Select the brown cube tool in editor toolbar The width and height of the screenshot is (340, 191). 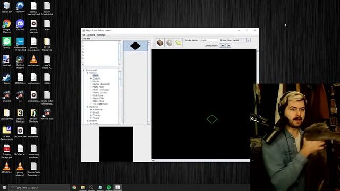point(160,43)
